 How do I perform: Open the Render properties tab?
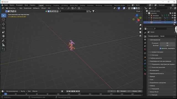[145, 37]
